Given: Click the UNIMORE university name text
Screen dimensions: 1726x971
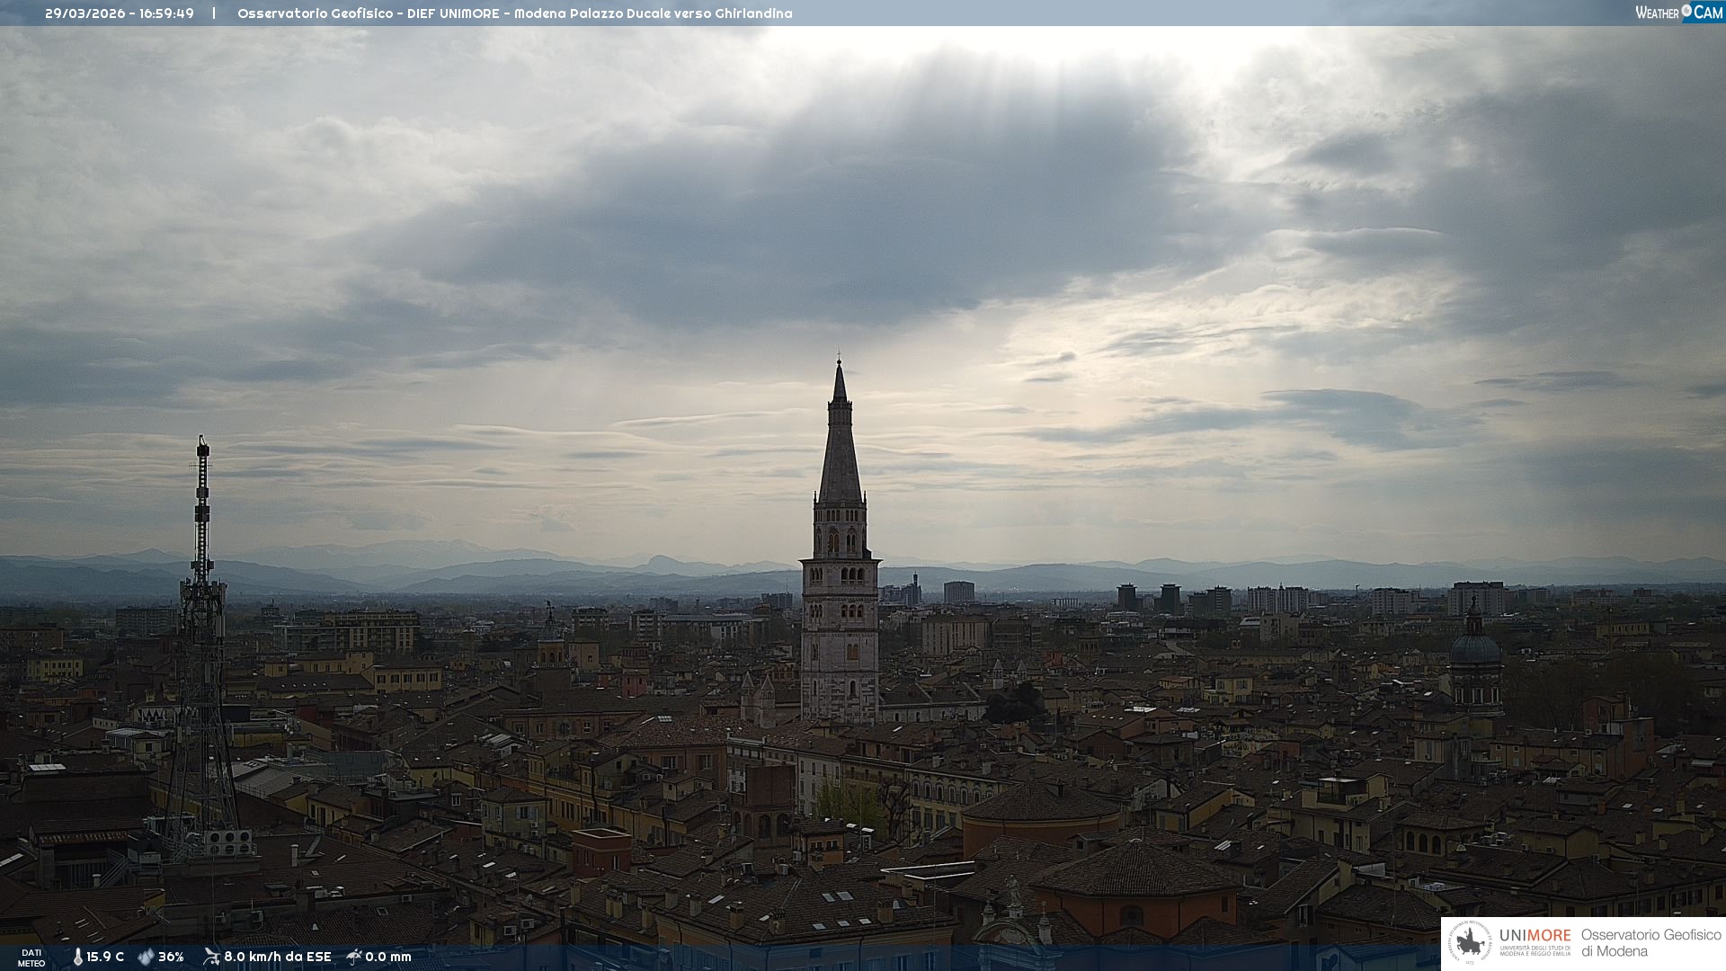Looking at the screenshot, I should coord(1535,937).
